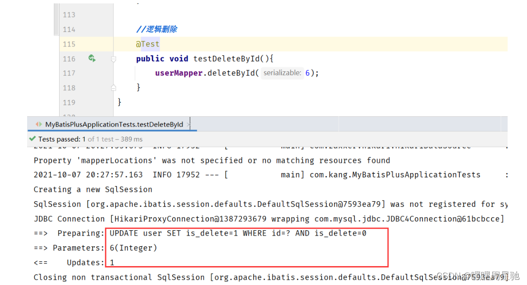Collapse the testDeleteById method fold marker at line 116
This screenshot has height=285, width=527.
point(114,59)
